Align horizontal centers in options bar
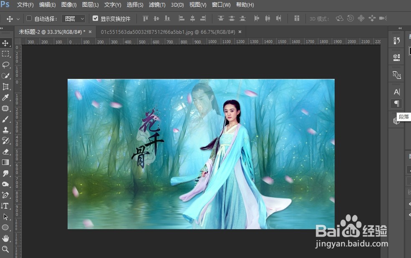 coord(192,18)
